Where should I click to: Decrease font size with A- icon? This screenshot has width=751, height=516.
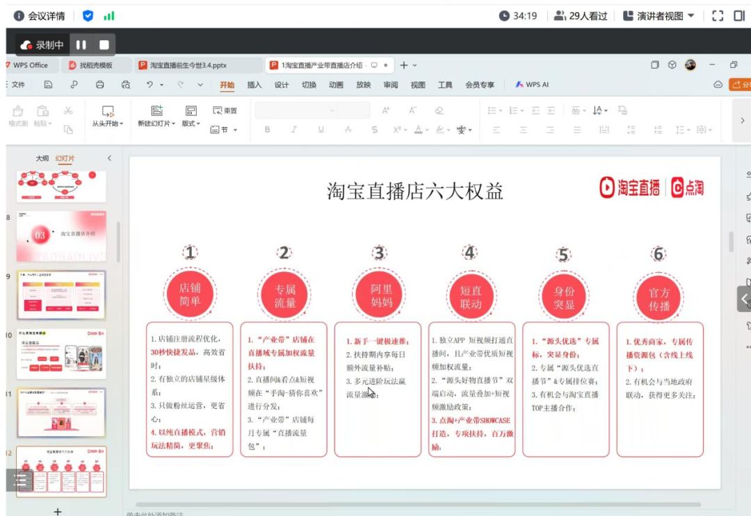click(412, 110)
